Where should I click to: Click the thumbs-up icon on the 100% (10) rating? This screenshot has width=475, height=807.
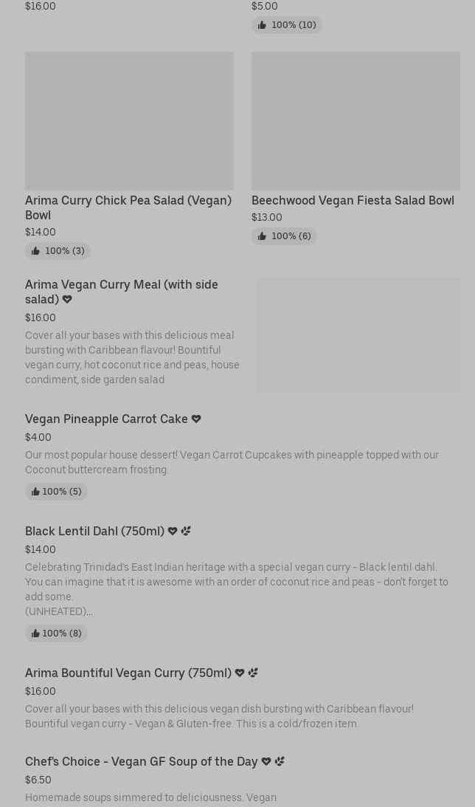click(262, 25)
